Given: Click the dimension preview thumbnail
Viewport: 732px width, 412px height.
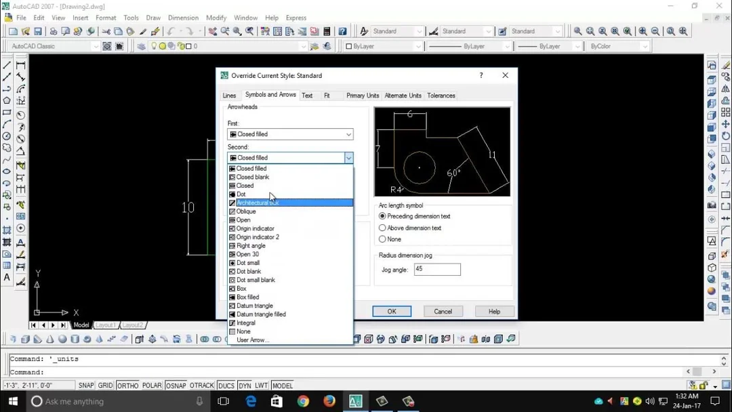Looking at the screenshot, I should pyautogui.click(x=442, y=152).
